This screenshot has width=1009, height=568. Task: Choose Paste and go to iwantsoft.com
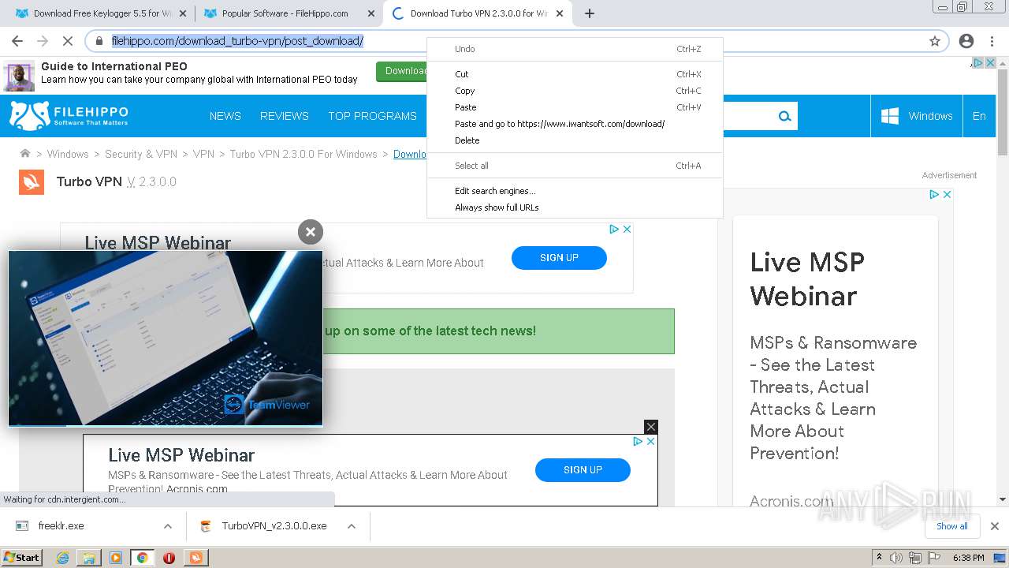coord(575,124)
